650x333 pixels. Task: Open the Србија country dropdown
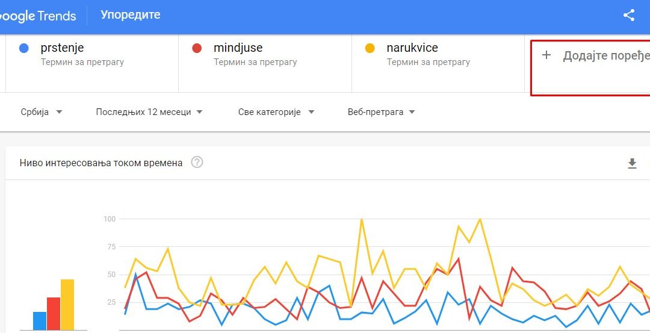pyautogui.click(x=42, y=112)
